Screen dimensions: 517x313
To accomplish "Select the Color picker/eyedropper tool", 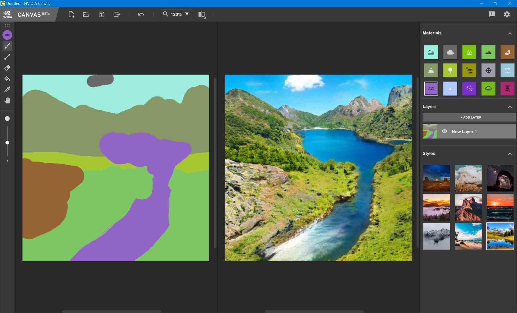I will coord(7,90).
